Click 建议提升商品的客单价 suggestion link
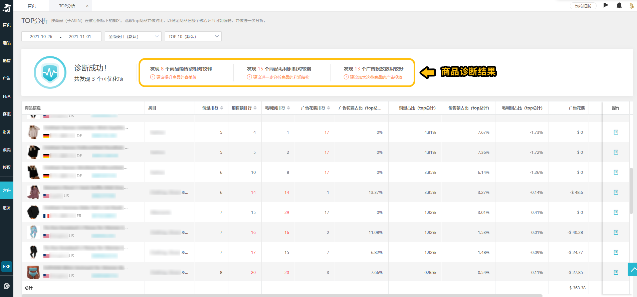The height and width of the screenshot is (297, 637). [176, 77]
